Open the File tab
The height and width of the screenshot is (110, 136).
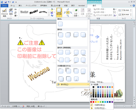coord(4,6)
